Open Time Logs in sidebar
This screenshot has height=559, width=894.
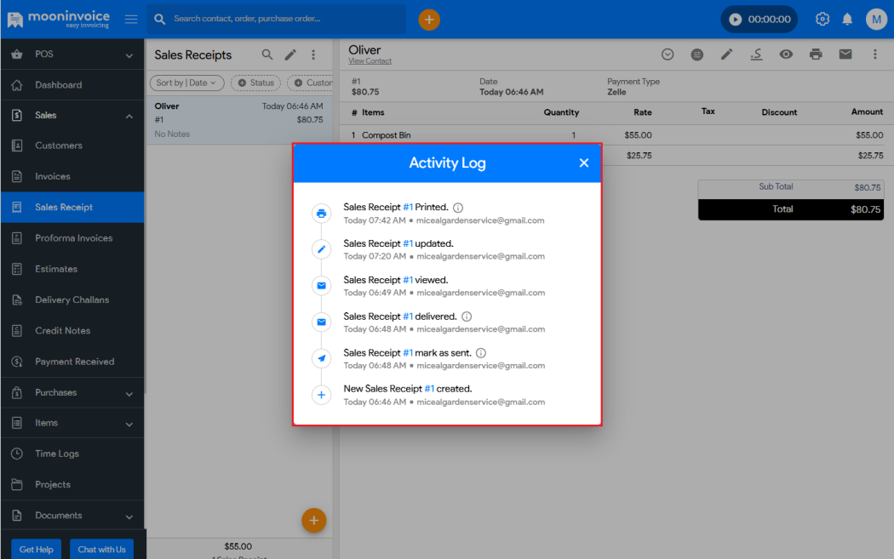click(72, 453)
